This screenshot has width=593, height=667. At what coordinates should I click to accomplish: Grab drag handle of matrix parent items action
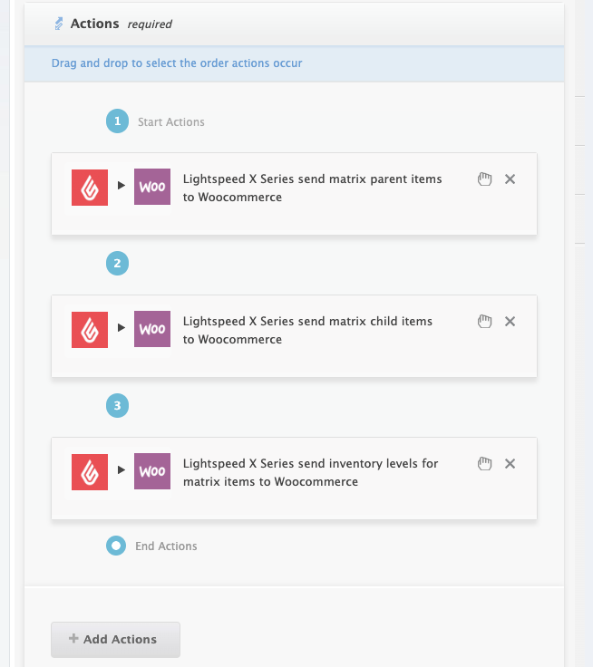tap(485, 179)
